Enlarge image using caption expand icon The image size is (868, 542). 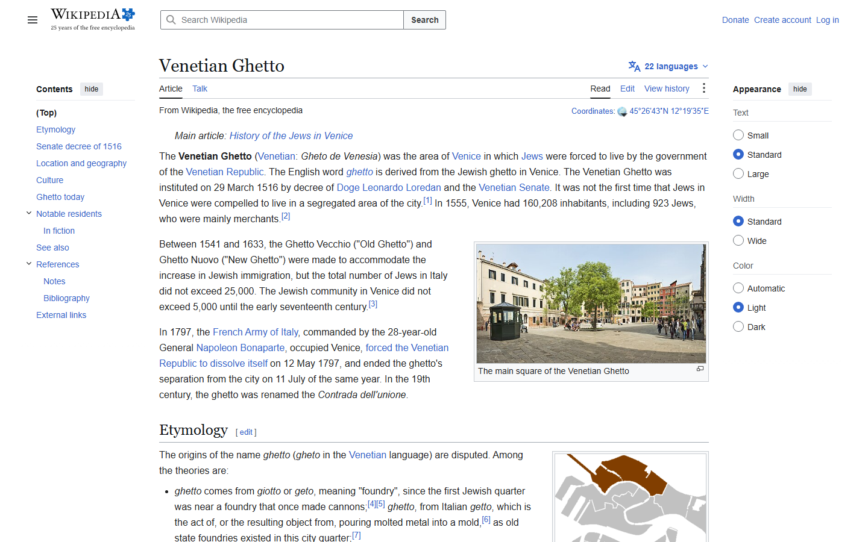[x=700, y=369]
